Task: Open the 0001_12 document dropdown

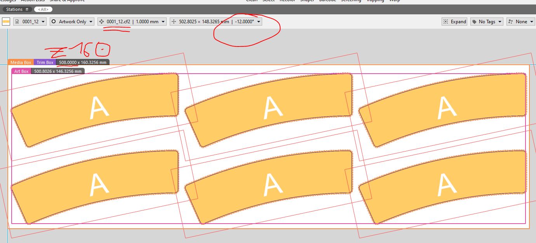Action: click(30, 22)
